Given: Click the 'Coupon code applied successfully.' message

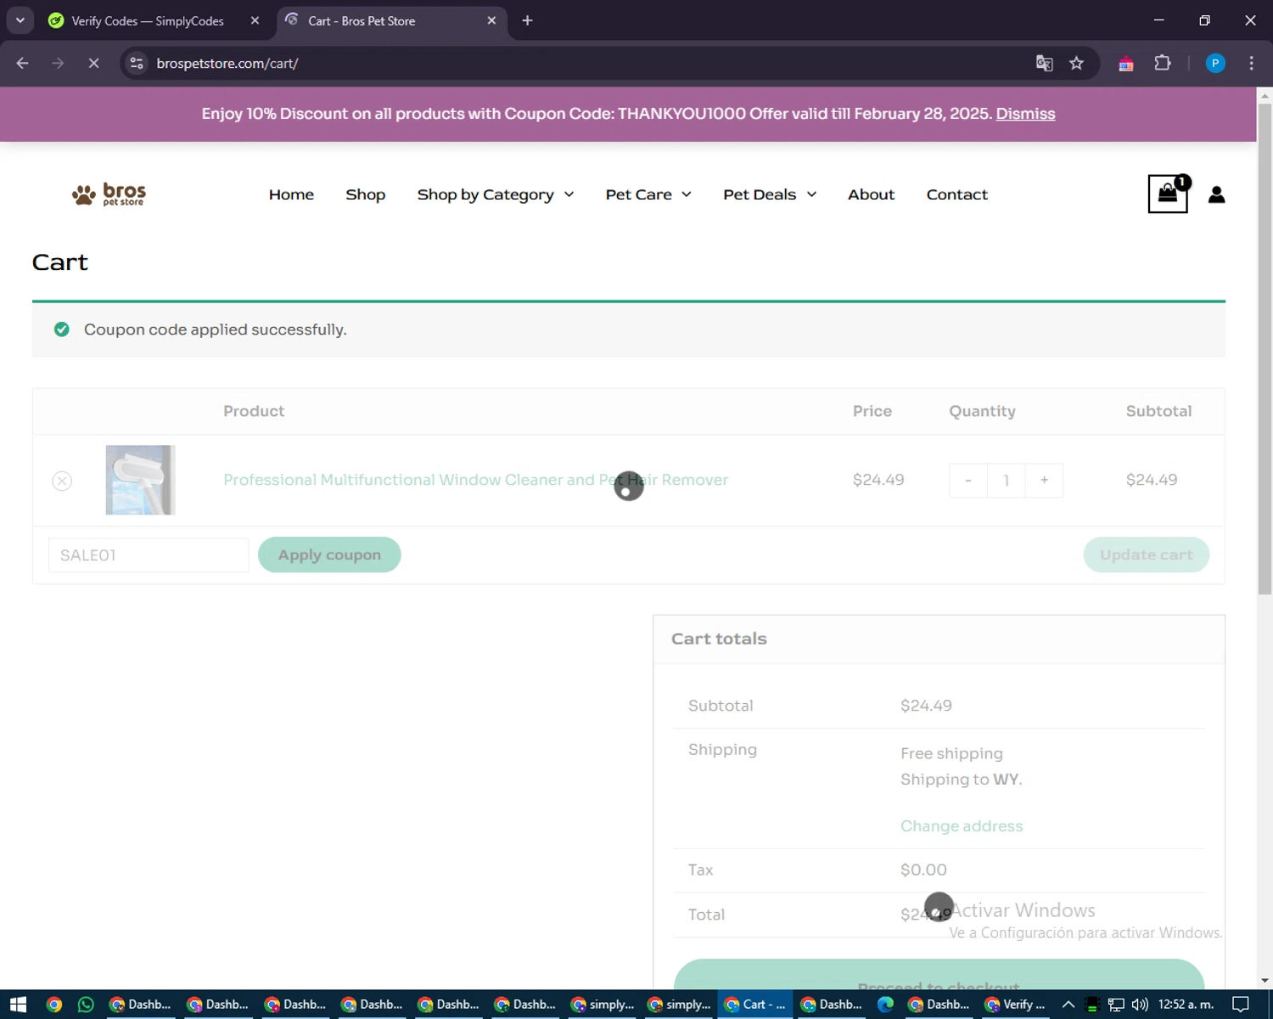Looking at the screenshot, I should (215, 329).
